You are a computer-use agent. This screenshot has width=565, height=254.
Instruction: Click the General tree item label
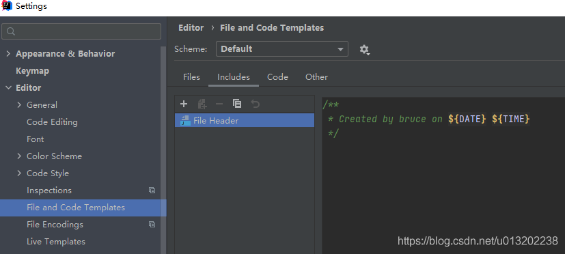click(x=42, y=105)
